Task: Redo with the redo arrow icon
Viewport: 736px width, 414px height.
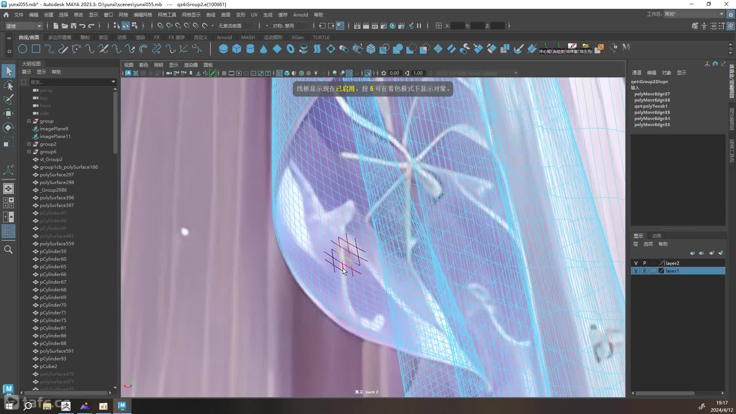Action: 91,26
